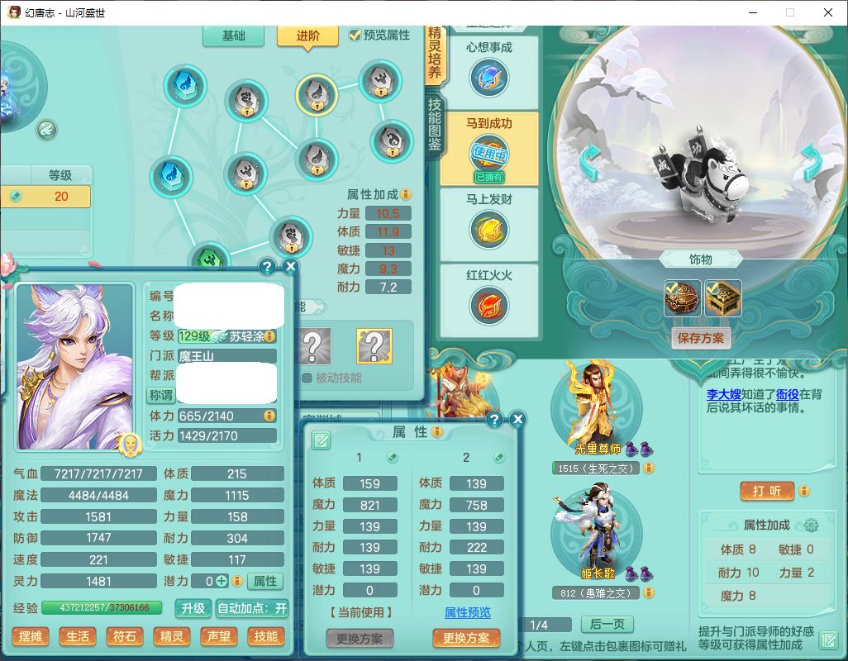
Task: Toggle the second 饰物 chest ornament
Action: click(x=723, y=297)
